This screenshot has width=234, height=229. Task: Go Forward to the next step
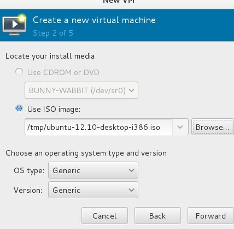click(x=210, y=216)
